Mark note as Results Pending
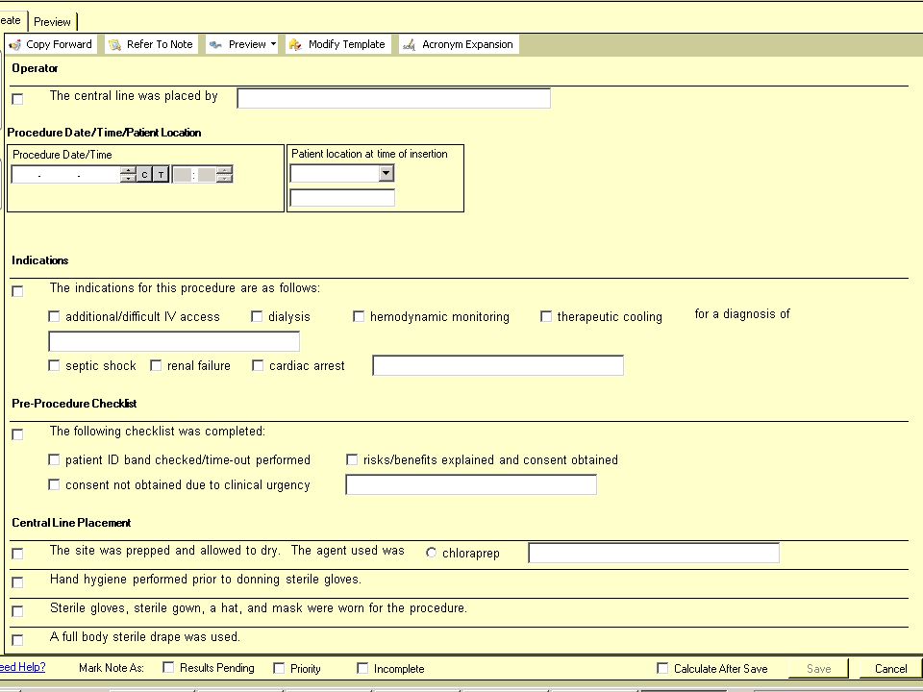Viewport: 923px width, 692px height. point(168,668)
